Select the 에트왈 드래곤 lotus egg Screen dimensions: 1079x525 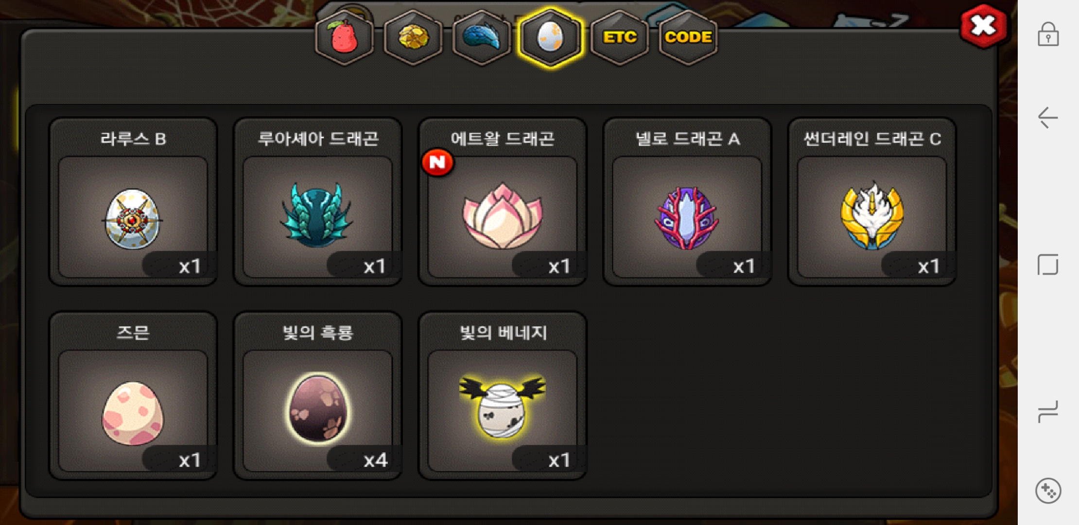point(502,202)
